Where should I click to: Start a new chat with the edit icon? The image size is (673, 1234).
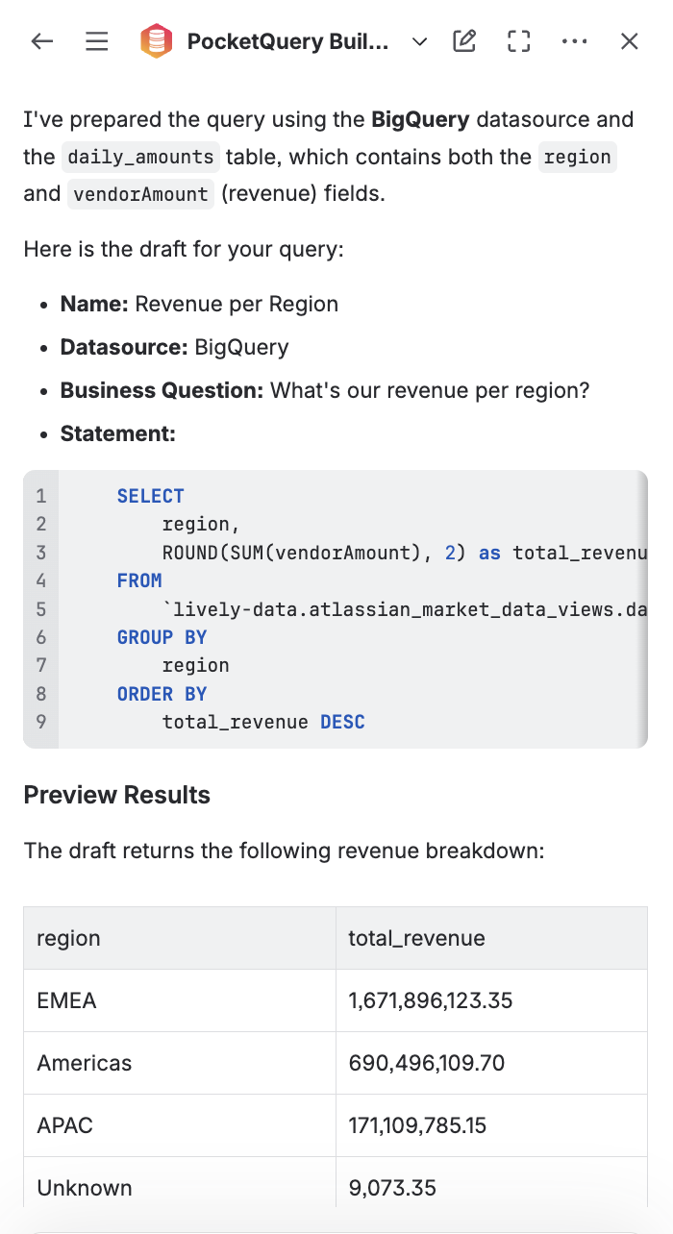point(464,40)
